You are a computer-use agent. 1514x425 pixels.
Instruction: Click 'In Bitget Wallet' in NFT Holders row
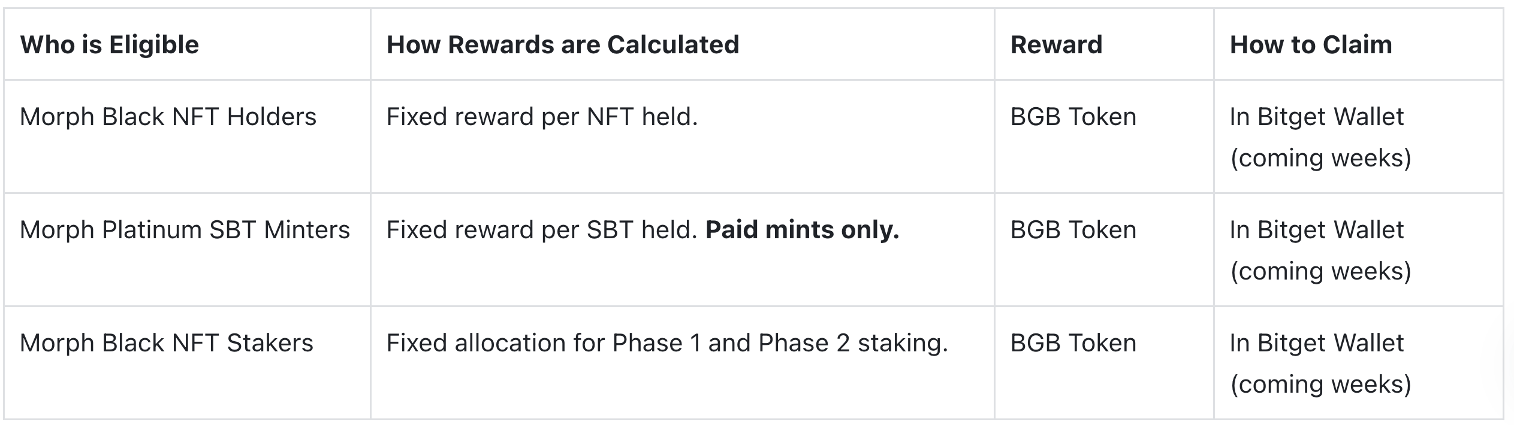(1317, 117)
